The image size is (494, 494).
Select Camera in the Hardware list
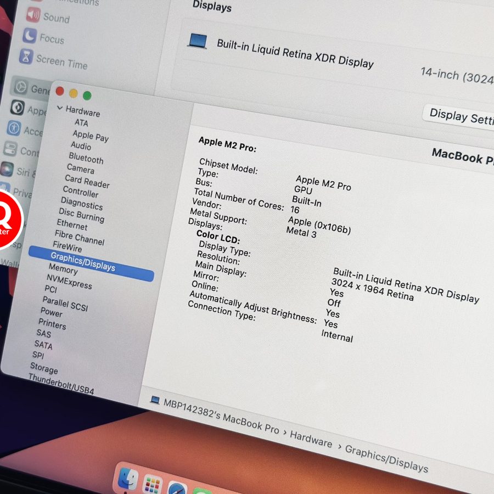(x=80, y=169)
